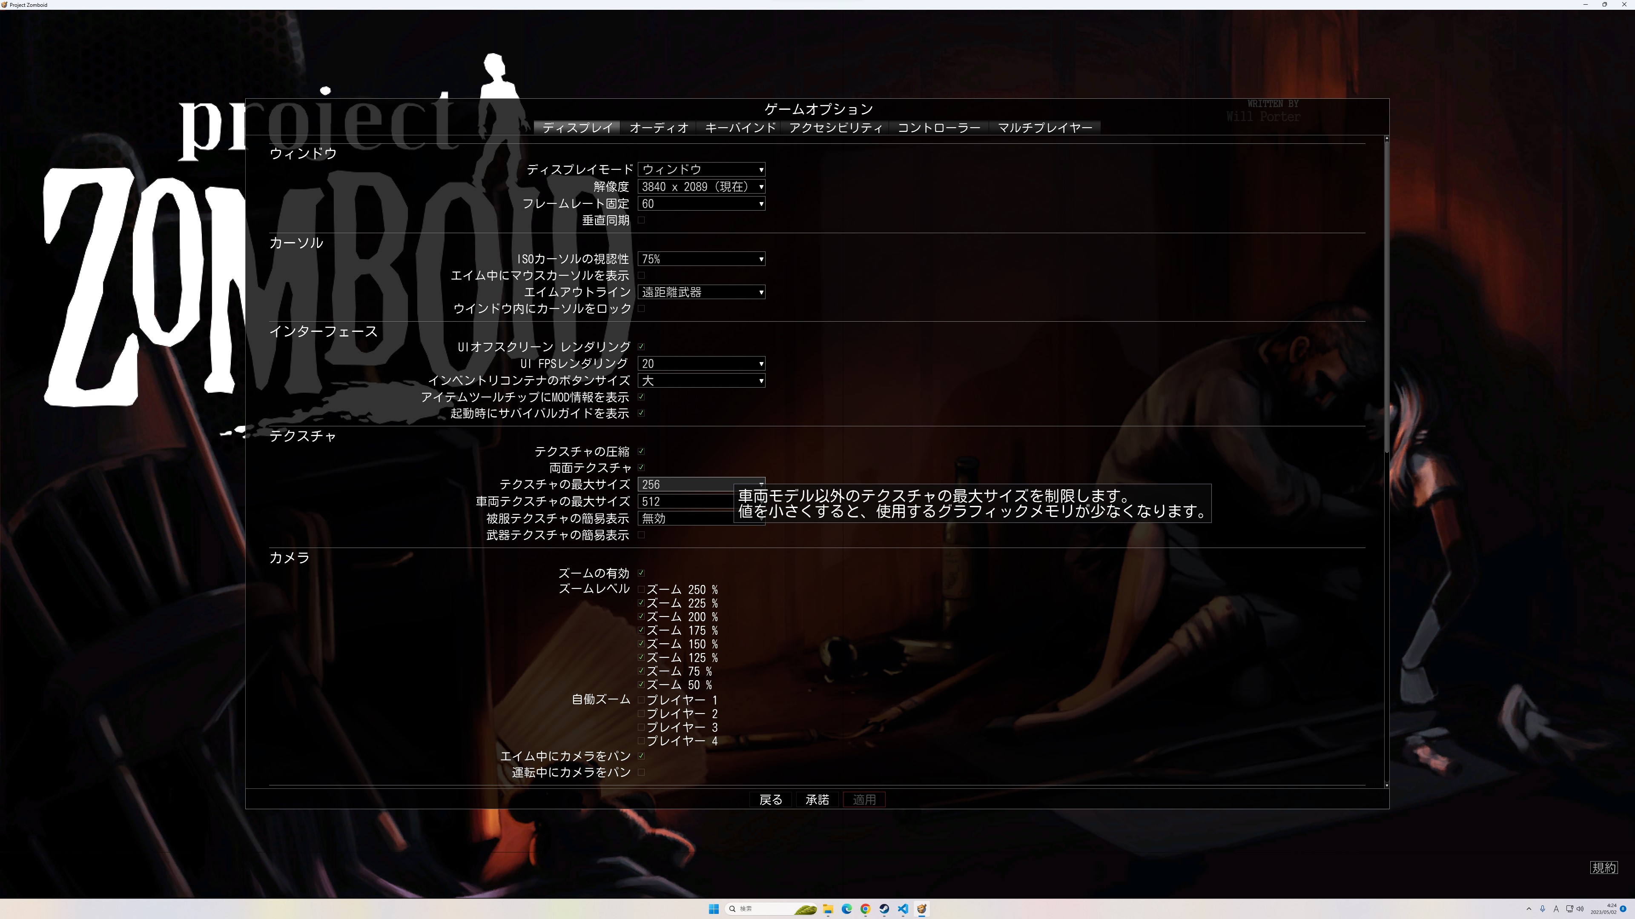Screen dimensions: 1635x919
Task: Open the アクセシビリティ tab
Action: point(835,128)
